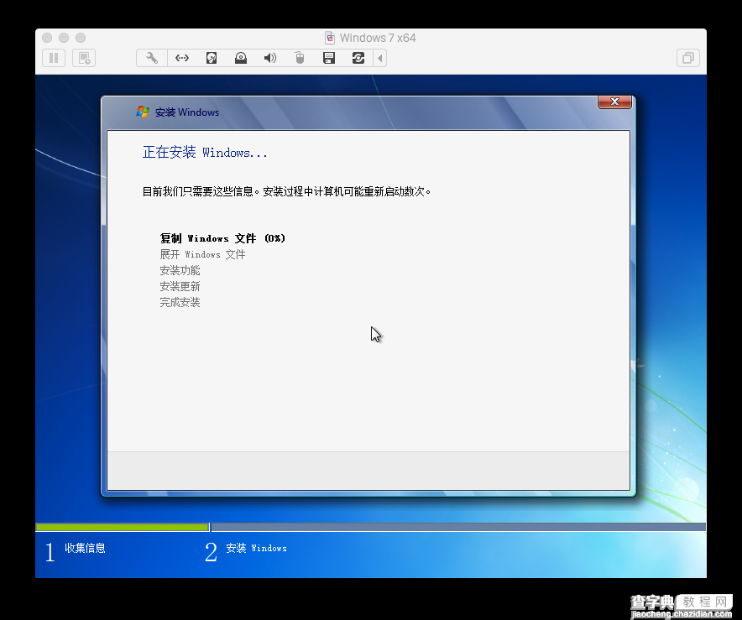Close the 安装 Windows dialog
This screenshot has height=620, width=742.
point(614,102)
